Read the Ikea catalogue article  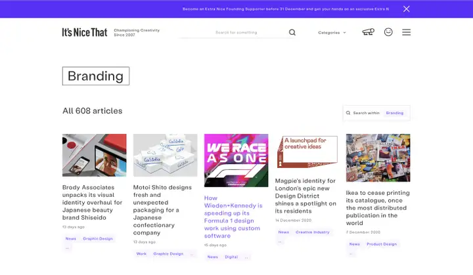click(x=378, y=208)
